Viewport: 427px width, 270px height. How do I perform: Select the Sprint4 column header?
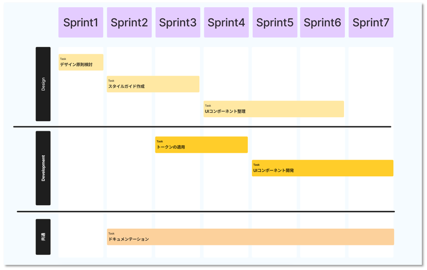(226, 22)
